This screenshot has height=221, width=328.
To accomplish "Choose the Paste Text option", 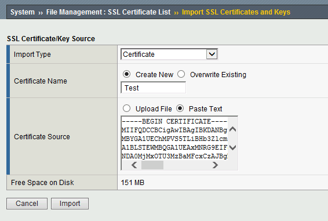I will click(x=180, y=108).
